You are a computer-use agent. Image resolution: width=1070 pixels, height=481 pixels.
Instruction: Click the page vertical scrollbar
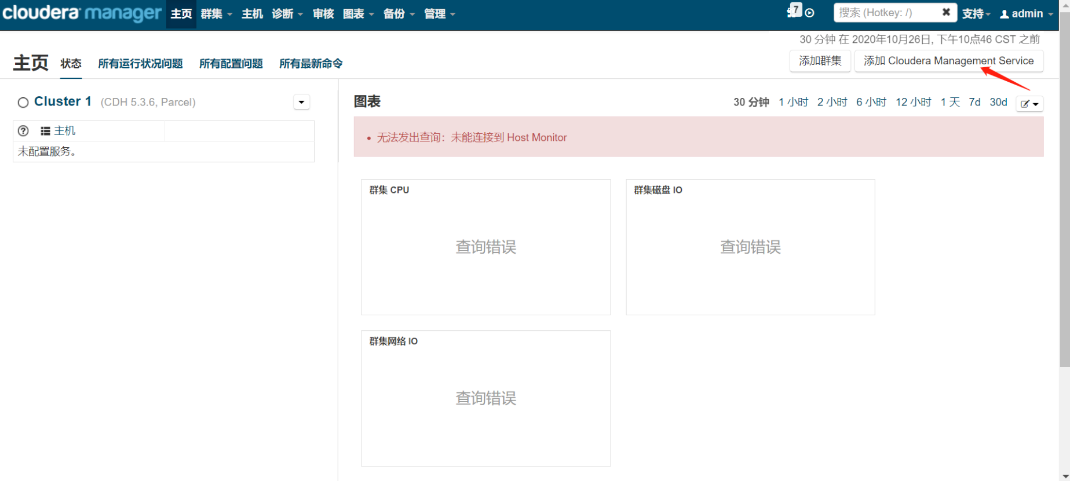click(x=1065, y=190)
